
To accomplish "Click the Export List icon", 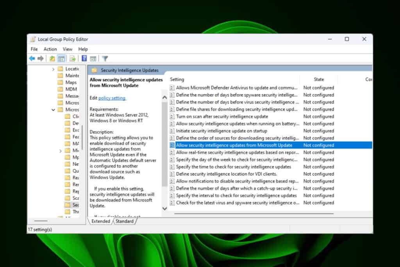I will tap(73, 58).
